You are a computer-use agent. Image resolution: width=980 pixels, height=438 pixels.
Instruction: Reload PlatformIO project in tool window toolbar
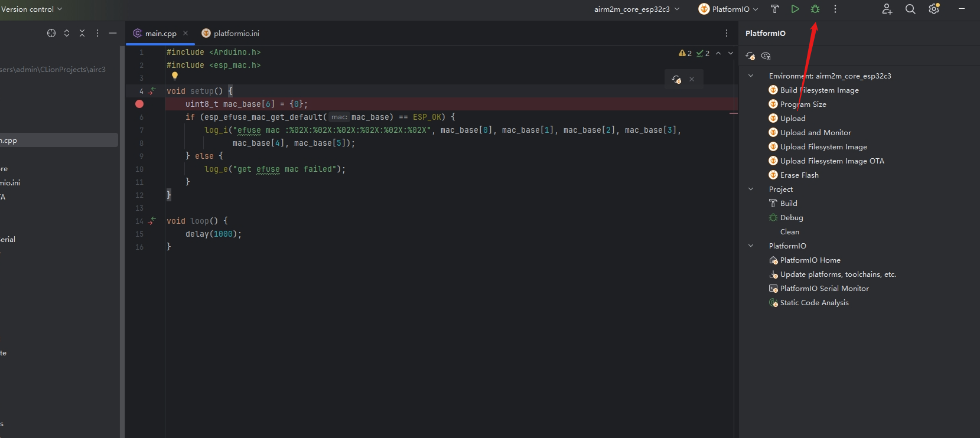point(750,56)
